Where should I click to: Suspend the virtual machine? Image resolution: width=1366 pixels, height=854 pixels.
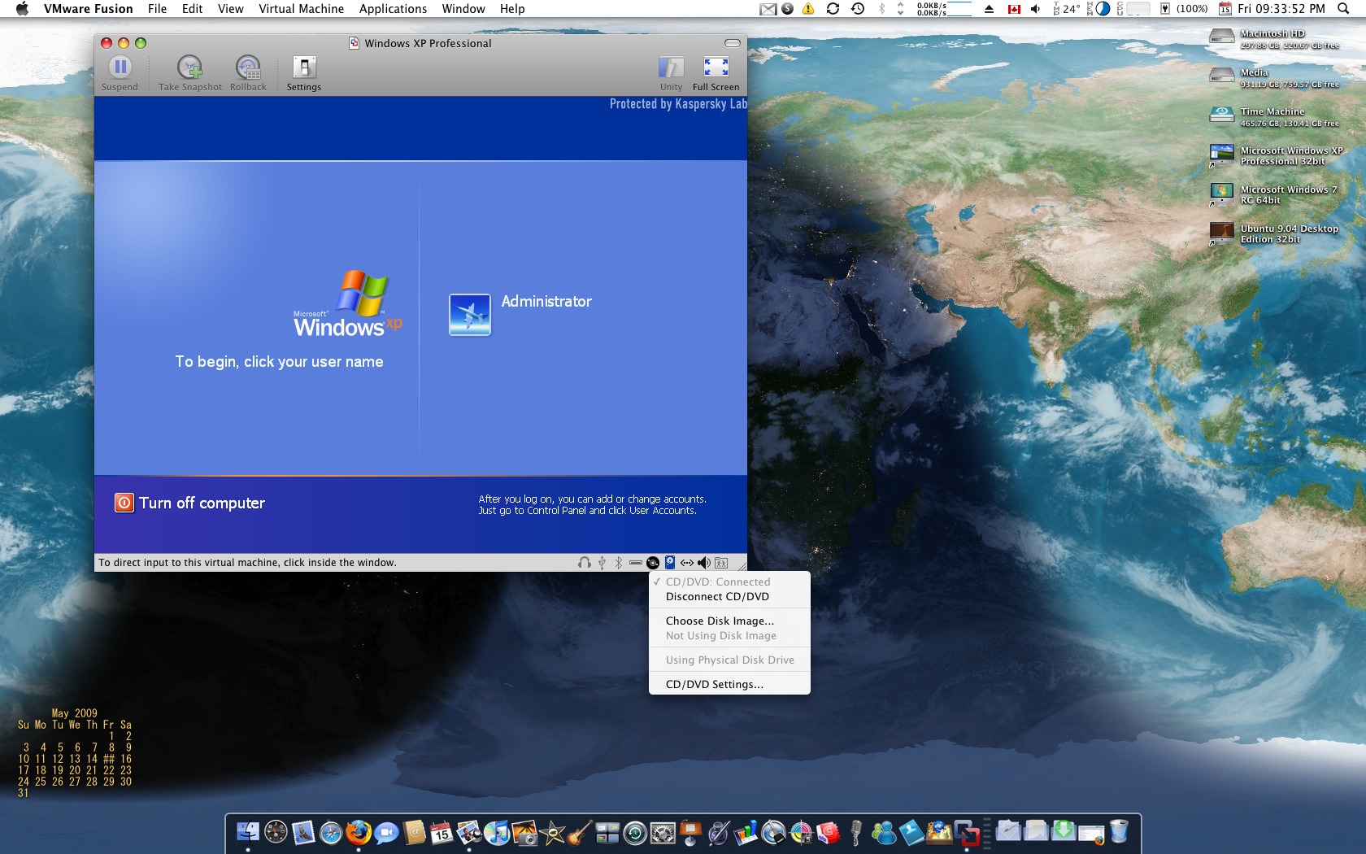(x=120, y=73)
